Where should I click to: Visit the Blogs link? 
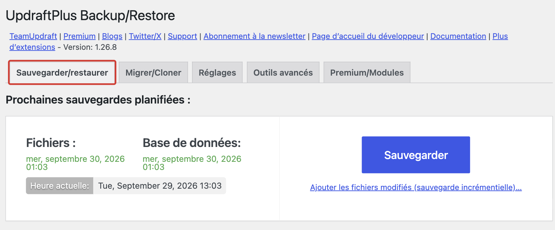(x=112, y=36)
